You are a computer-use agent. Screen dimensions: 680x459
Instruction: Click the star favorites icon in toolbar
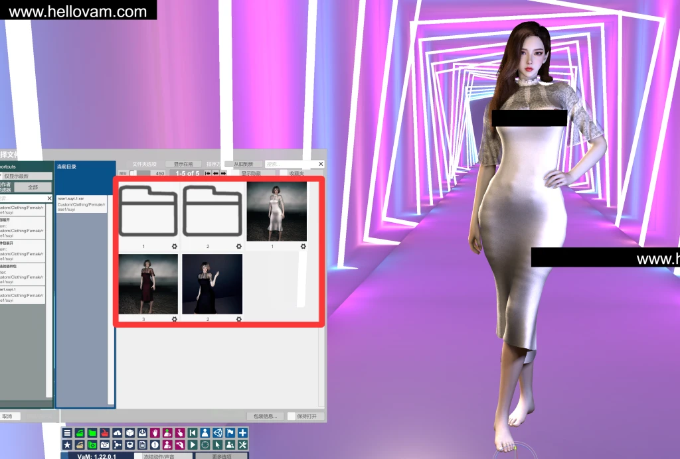tap(67, 445)
